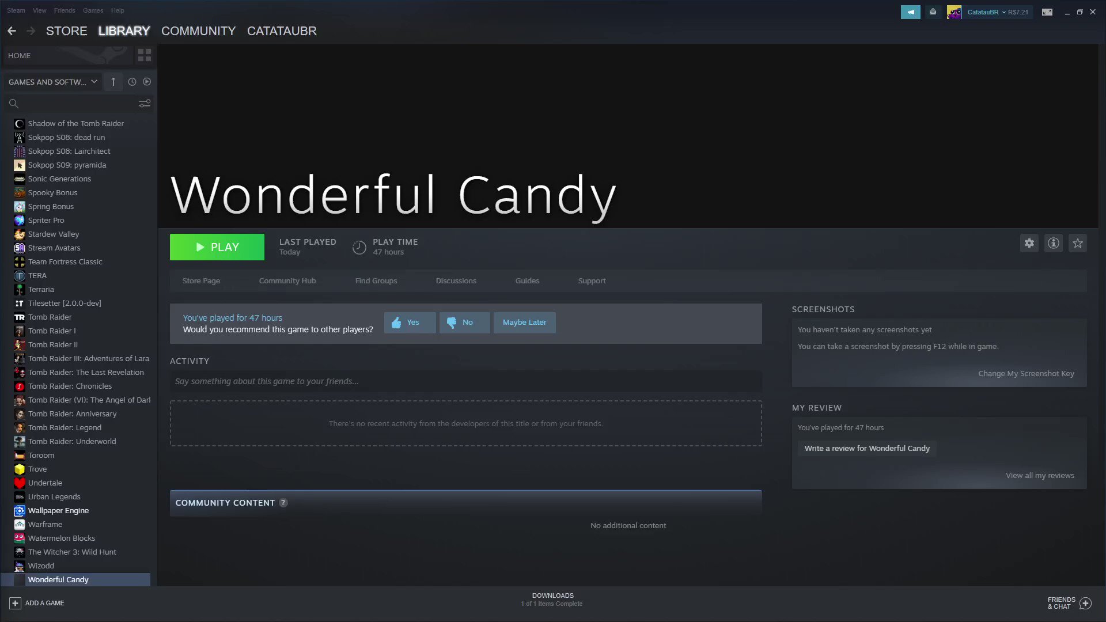Screen dimensions: 1106x622
Task: Open the Community Hub link
Action: [x=287, y=281]
